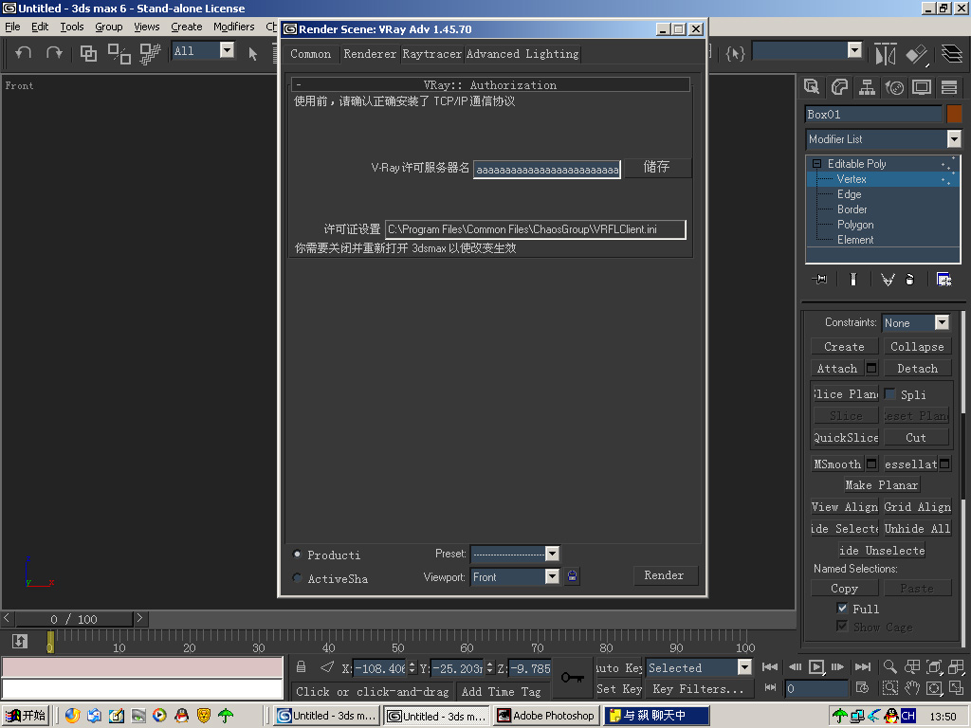
Task: Switch to the Renderer tab
Action: [370, 54]
